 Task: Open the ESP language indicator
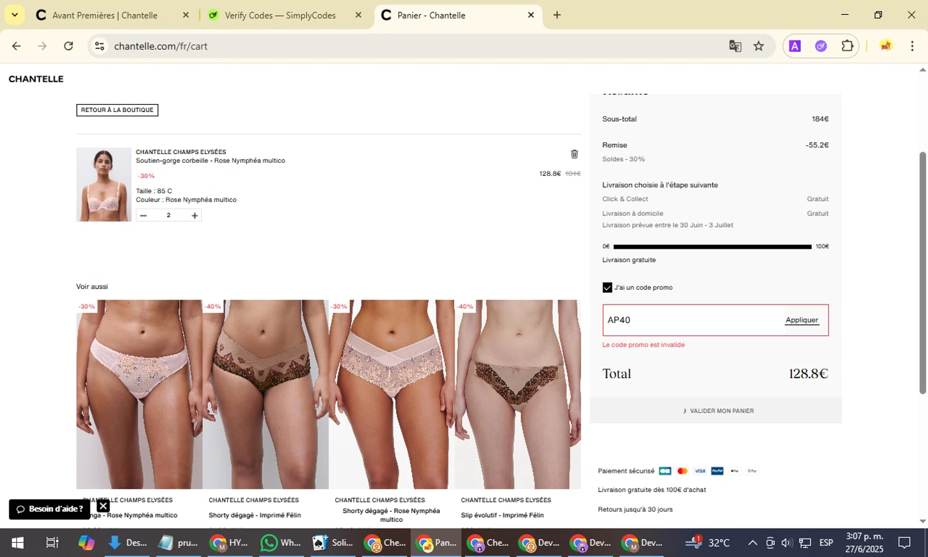click(x=826, y=543)
